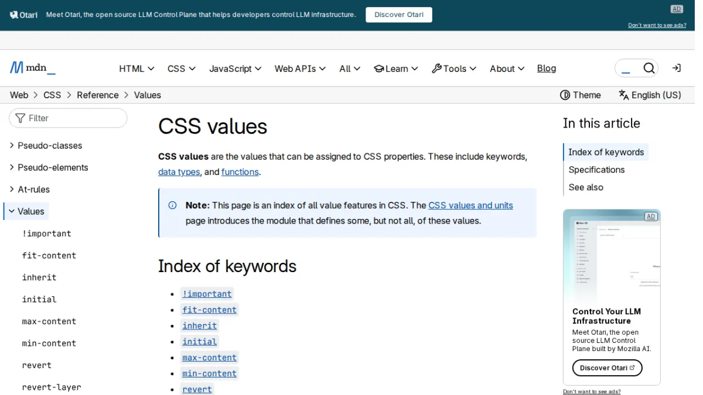This screenshot has height=395, width=703.
Task: Click the MDN logo
Action: click(33, 68)
